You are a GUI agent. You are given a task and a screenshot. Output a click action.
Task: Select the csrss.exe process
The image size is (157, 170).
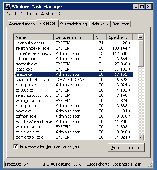74,90
